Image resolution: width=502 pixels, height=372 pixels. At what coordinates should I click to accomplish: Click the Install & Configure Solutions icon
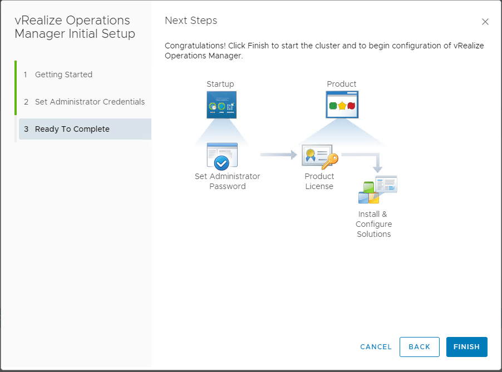coord(377,190)
